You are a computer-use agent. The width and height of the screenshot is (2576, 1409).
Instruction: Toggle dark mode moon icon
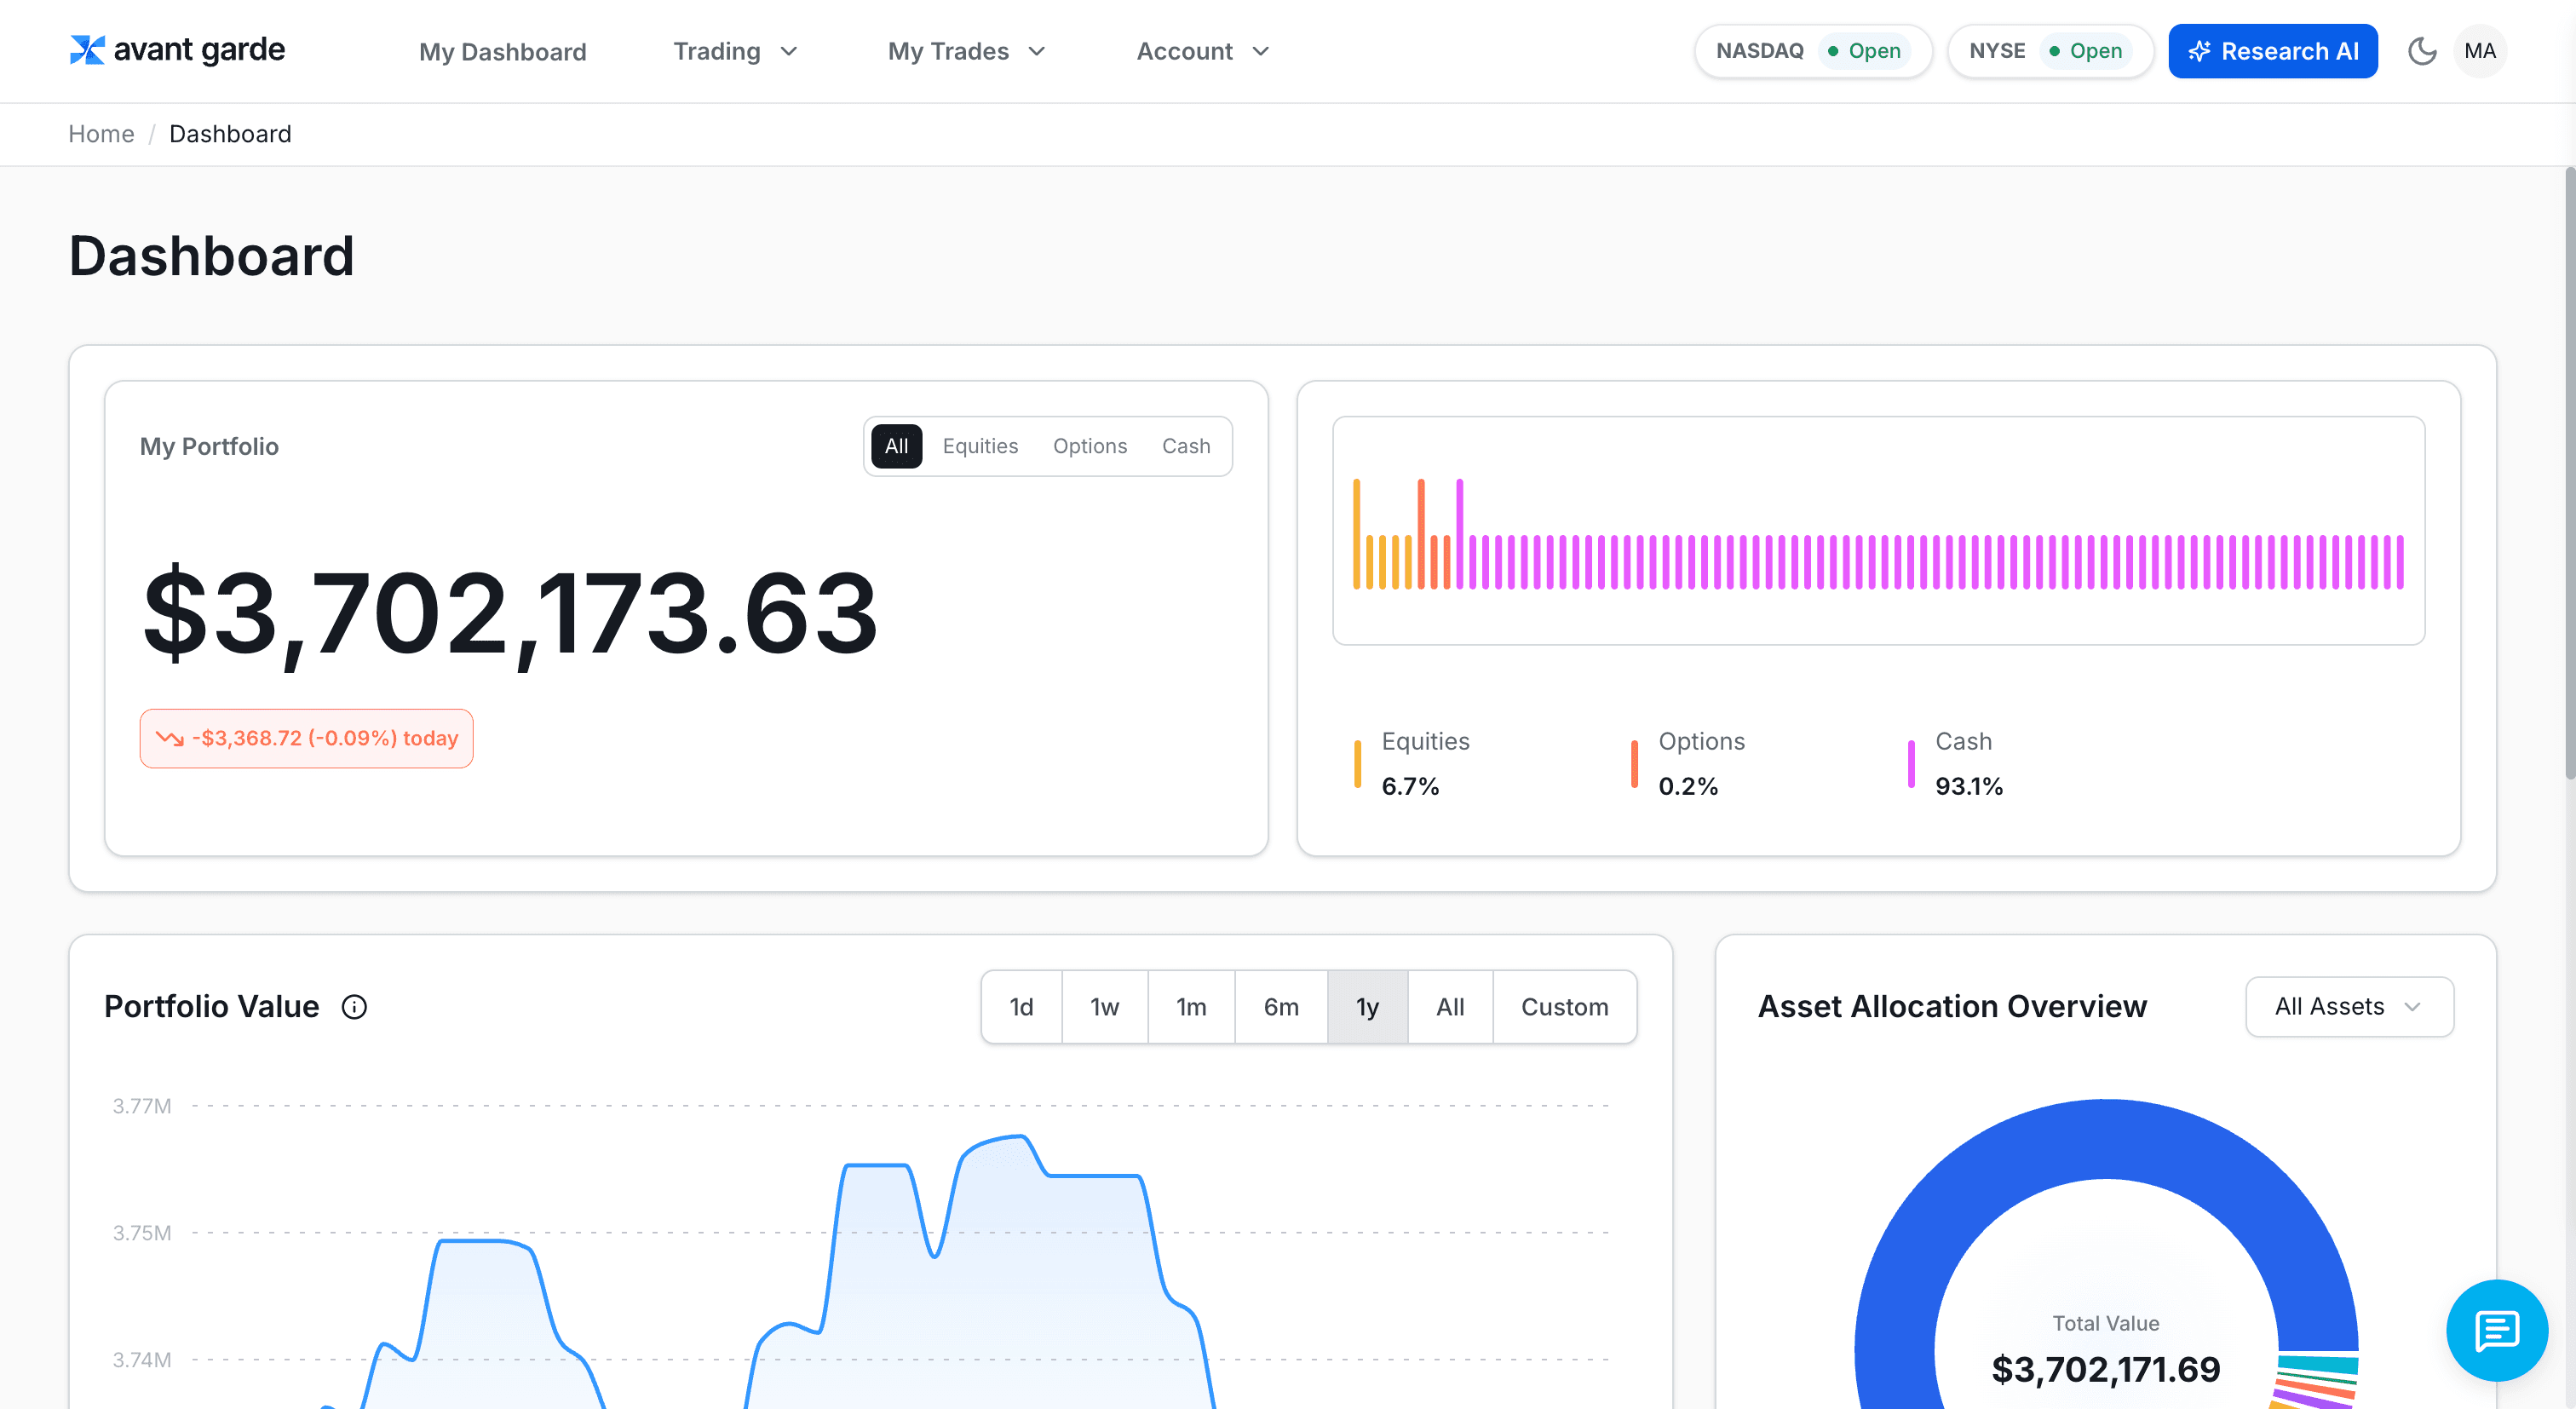2421,51
